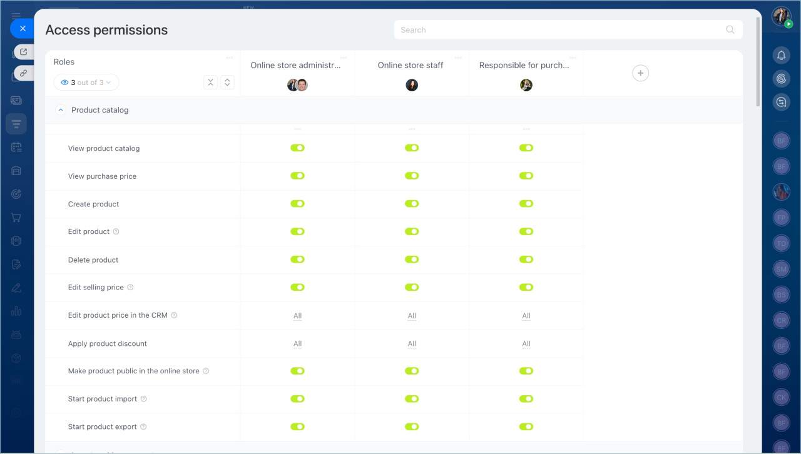Collapse the Product catalog section
Viewport: 801px width, 454px height.
[x=61, y=110]
